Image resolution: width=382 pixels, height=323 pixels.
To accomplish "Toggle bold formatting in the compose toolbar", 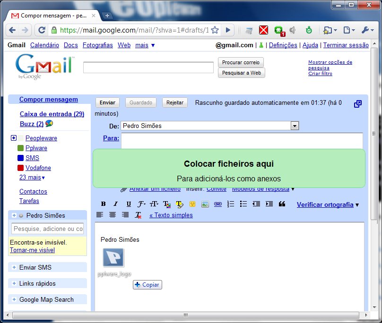I will pos(103,204).
